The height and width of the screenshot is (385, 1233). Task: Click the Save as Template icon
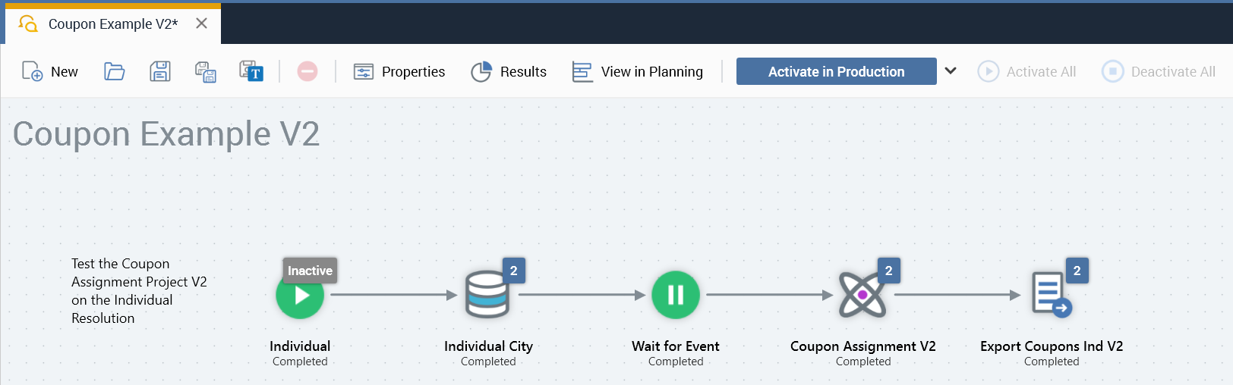click(x=251, y=71)
